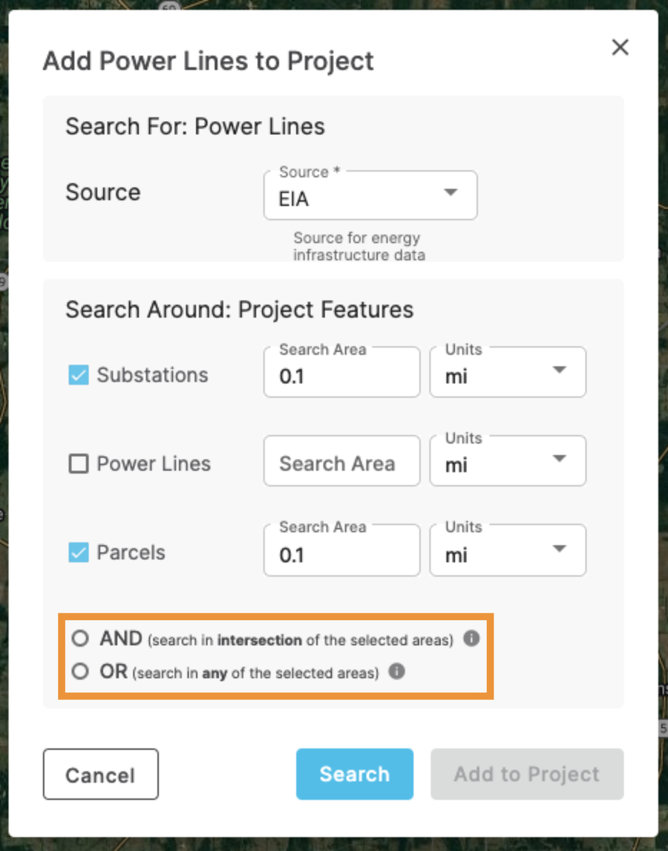Open the Units dropdown next to Substations

[508, 371]
